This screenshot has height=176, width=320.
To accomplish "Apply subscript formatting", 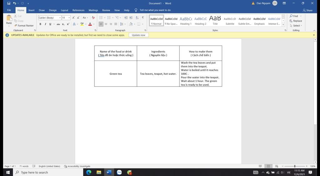I will point(63,24).
